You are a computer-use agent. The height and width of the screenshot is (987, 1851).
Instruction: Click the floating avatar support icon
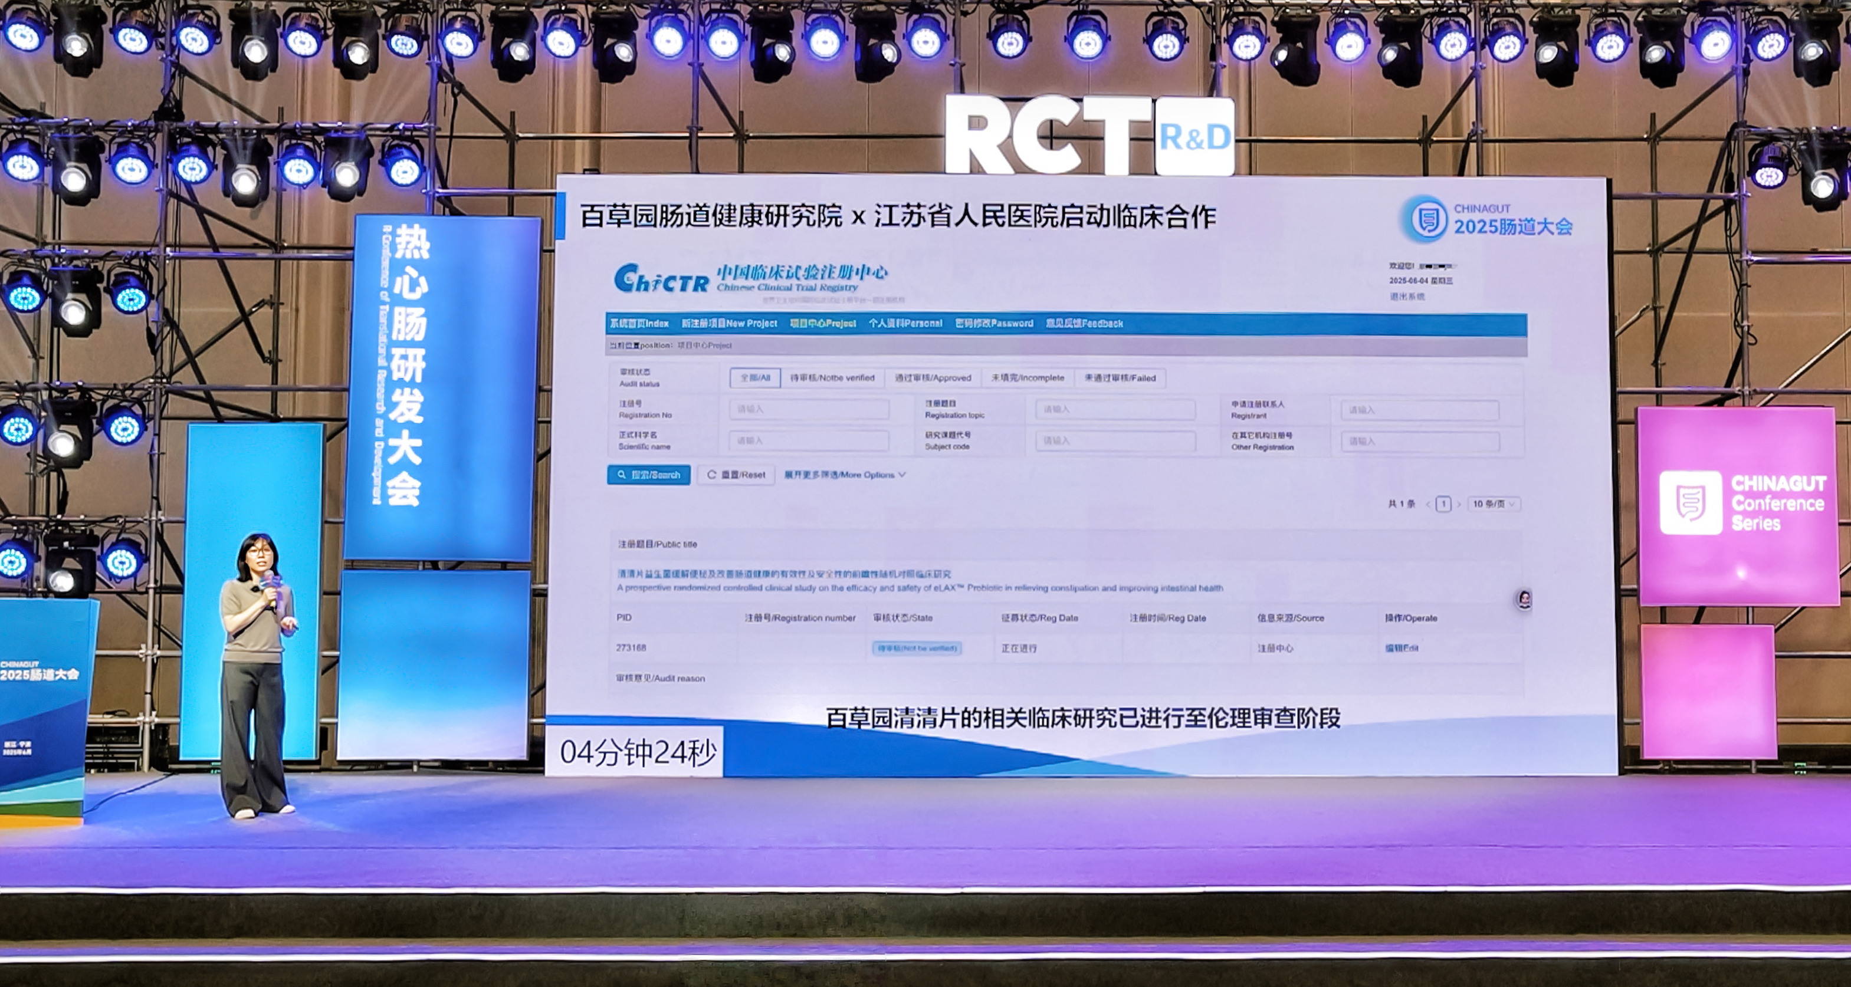pos(1524,599)
